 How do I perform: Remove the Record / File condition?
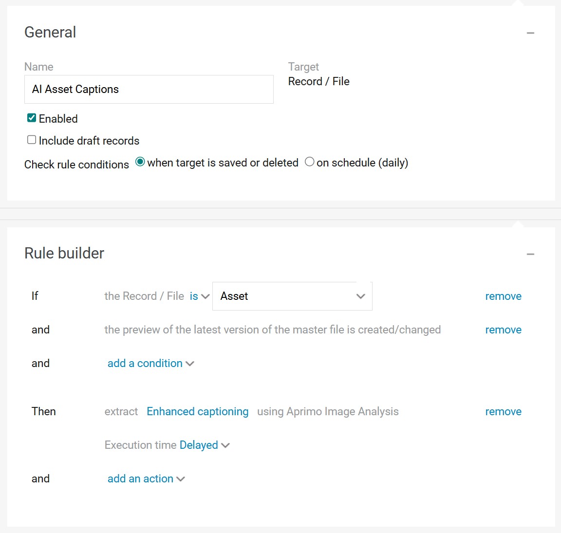(503, 296)
